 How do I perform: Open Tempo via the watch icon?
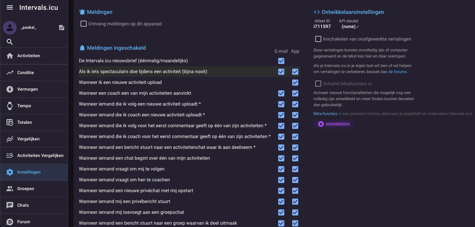coord(10,106)
